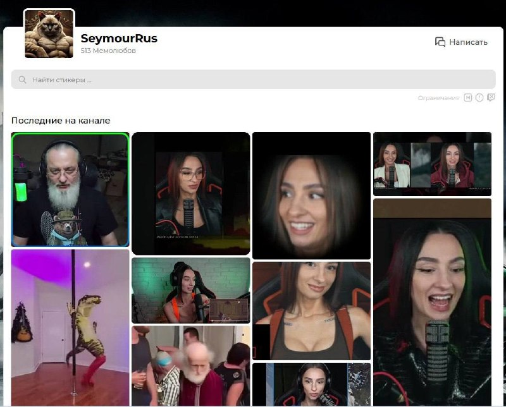Open the woman in tank top sticker
The image size is (506, 407).
[311, 311]
